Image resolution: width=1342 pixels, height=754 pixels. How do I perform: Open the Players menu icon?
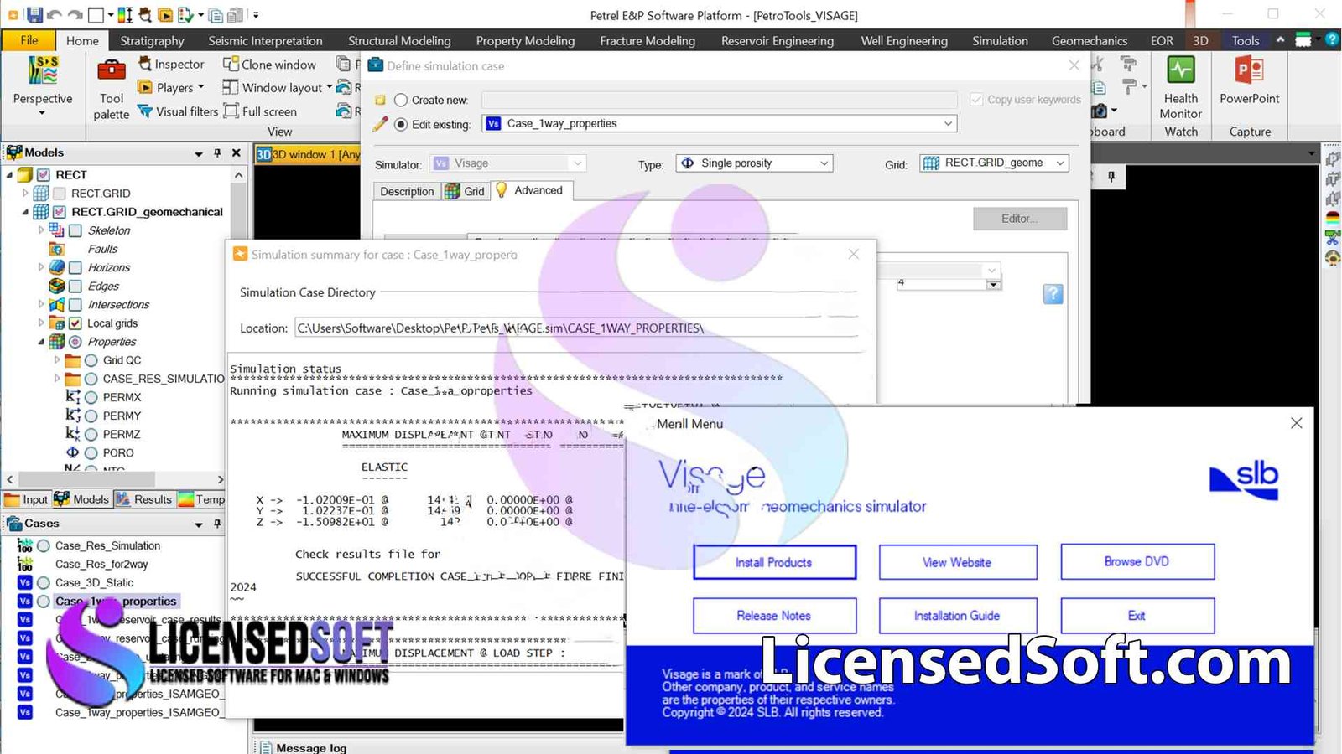pos(145,87)
